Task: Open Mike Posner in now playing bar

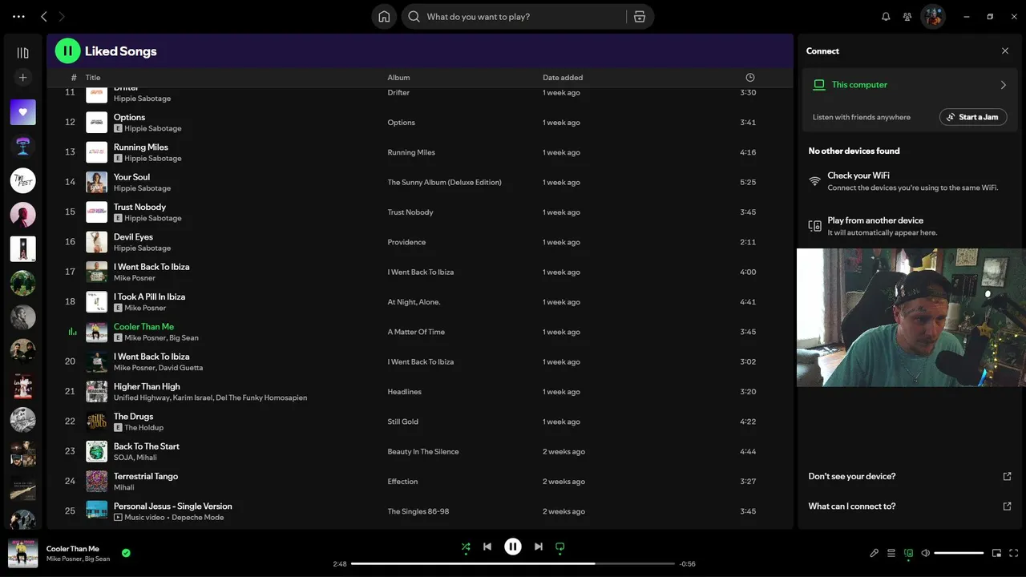Action: pyautogui.click(x=63, y=559)
